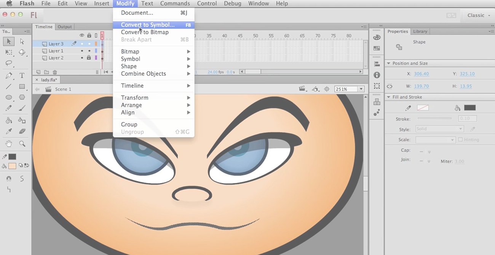This screenshot has width=495, height=255.
Task: Select the 3D Rotation tool
Action: pyautogui.click(x=22, y=52)
